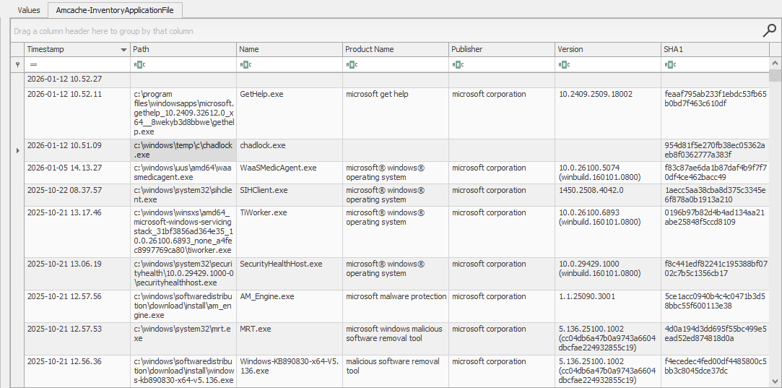Select timestamp 2025-10-21 12.57.53

pos(77,339)
